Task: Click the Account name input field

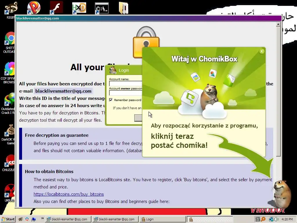Action: [x=126, y=84]
